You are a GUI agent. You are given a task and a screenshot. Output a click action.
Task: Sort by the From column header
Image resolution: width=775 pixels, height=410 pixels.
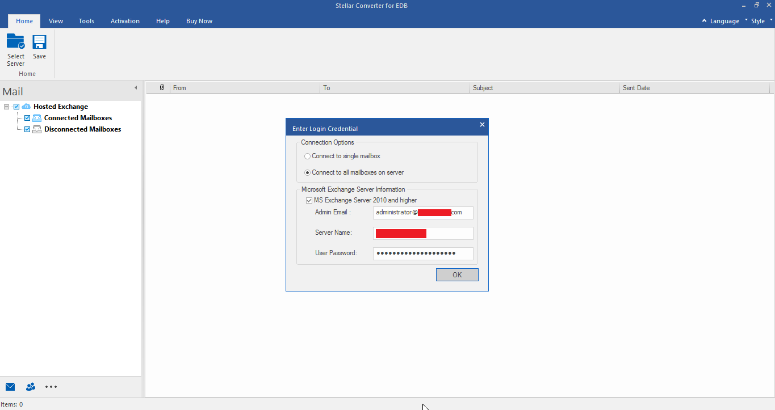pos(245,88)
